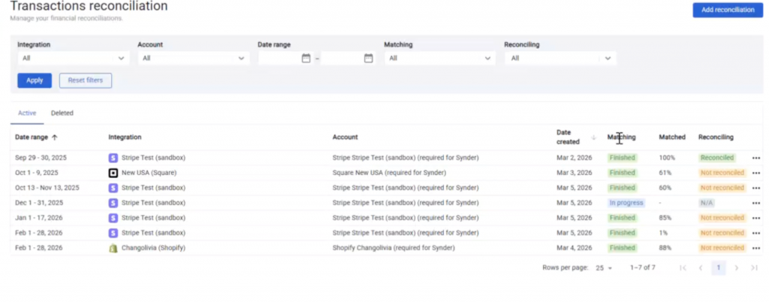The image size is (769, 302).
Task: Open more options for New USA Square row
Action: 755,173
